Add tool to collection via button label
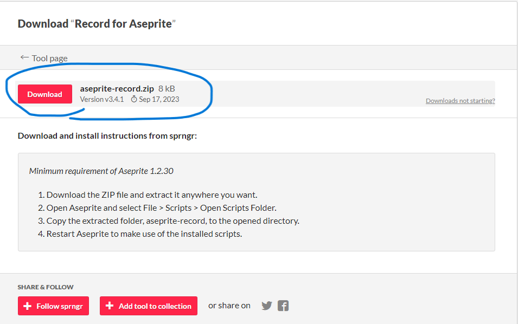518x324 pixels. pos(155,306)
